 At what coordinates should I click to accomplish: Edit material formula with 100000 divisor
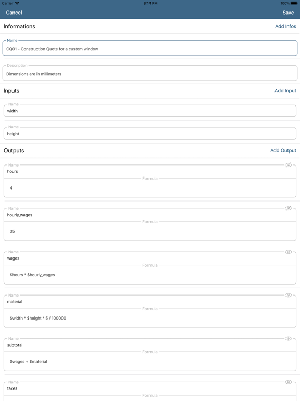coord(150,318)
